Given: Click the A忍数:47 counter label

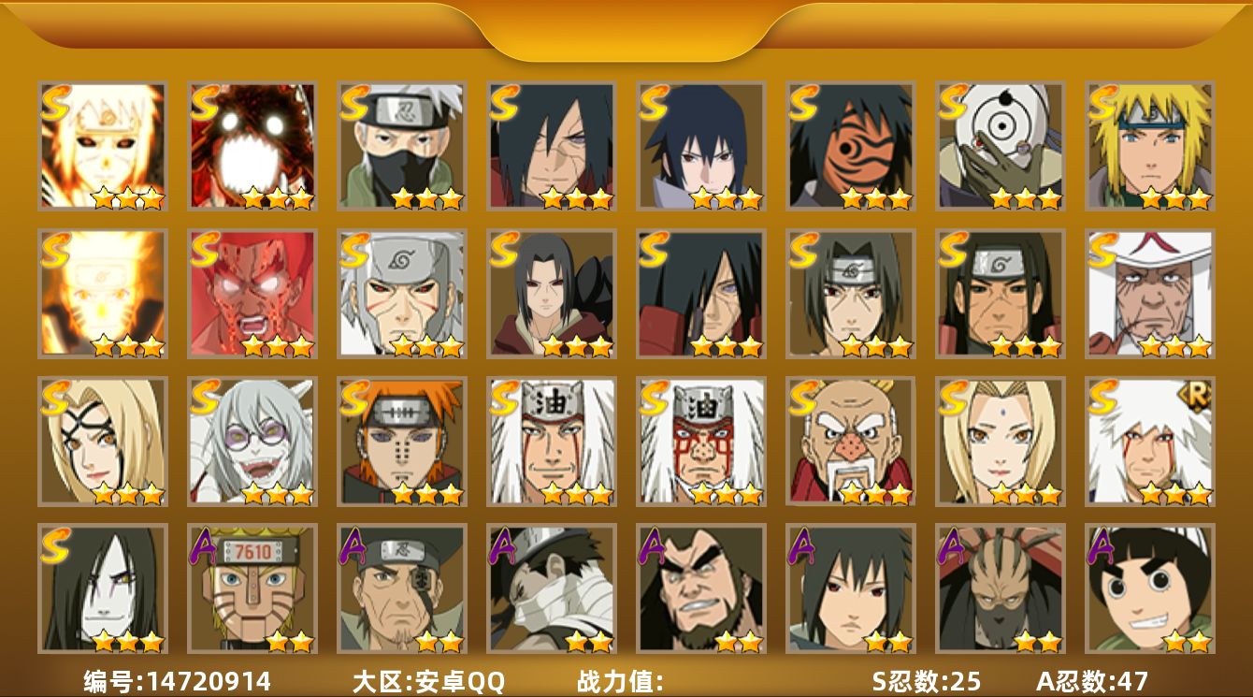Looking at the screenshot, I should click(1092, 681).
